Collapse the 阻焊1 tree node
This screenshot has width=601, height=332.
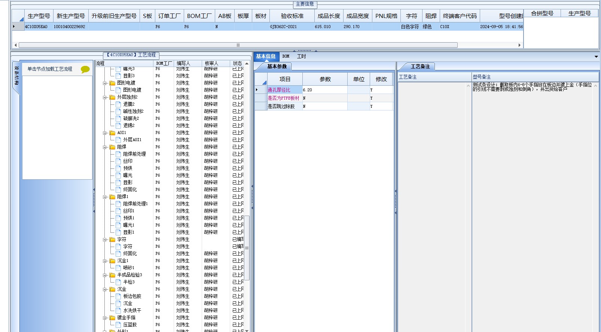[105, 197]
